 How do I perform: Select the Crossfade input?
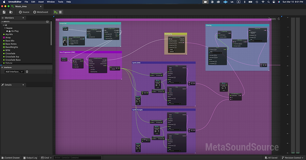(x=10, y=53)
